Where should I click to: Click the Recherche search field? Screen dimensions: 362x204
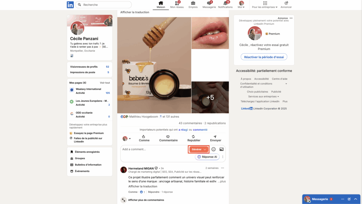click(x=103, y=5)
